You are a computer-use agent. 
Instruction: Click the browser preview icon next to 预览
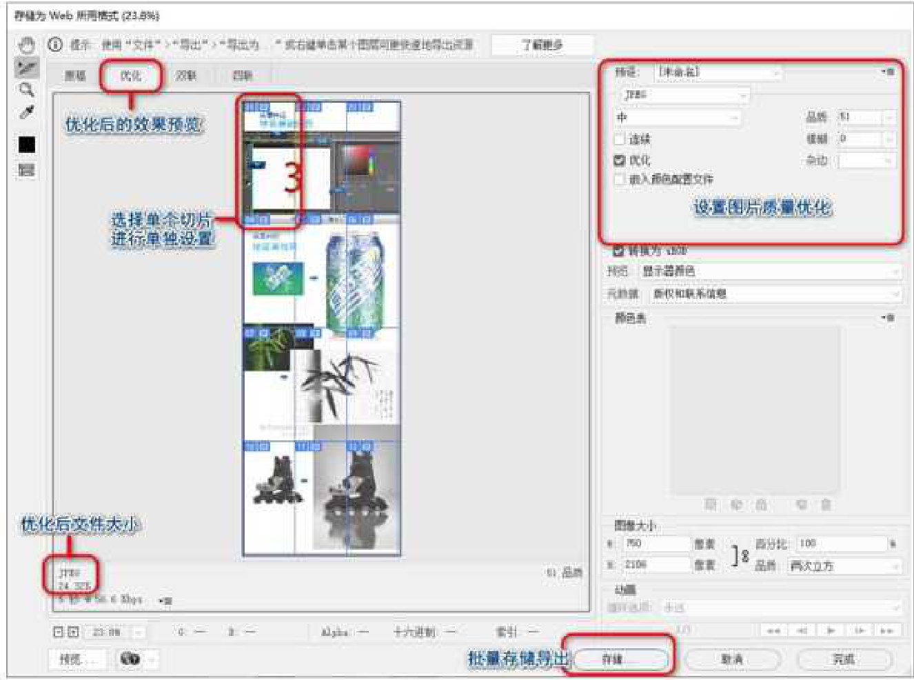point(131,659)
